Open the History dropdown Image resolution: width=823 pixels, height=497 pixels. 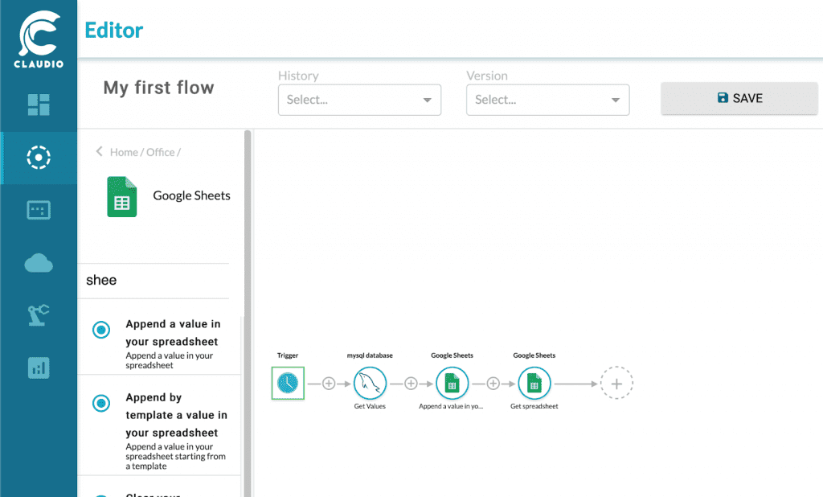359,100
